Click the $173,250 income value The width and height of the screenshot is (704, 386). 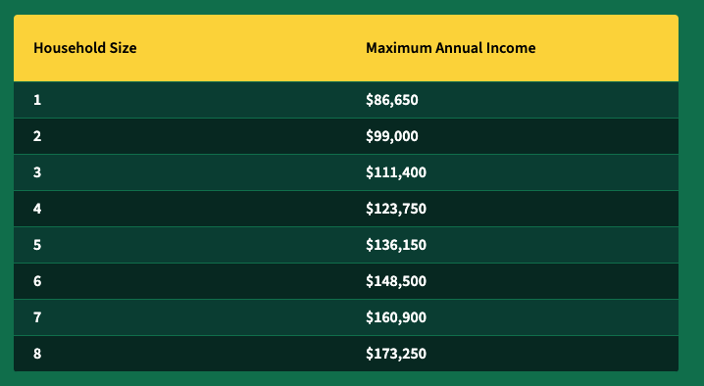pyautogui.click(x=396, y=354)
